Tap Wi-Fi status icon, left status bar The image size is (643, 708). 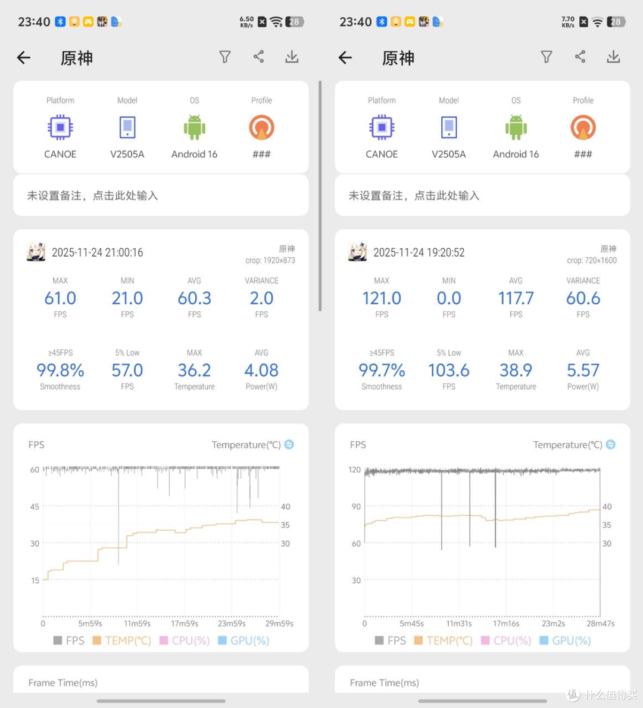tap(276, 21)
